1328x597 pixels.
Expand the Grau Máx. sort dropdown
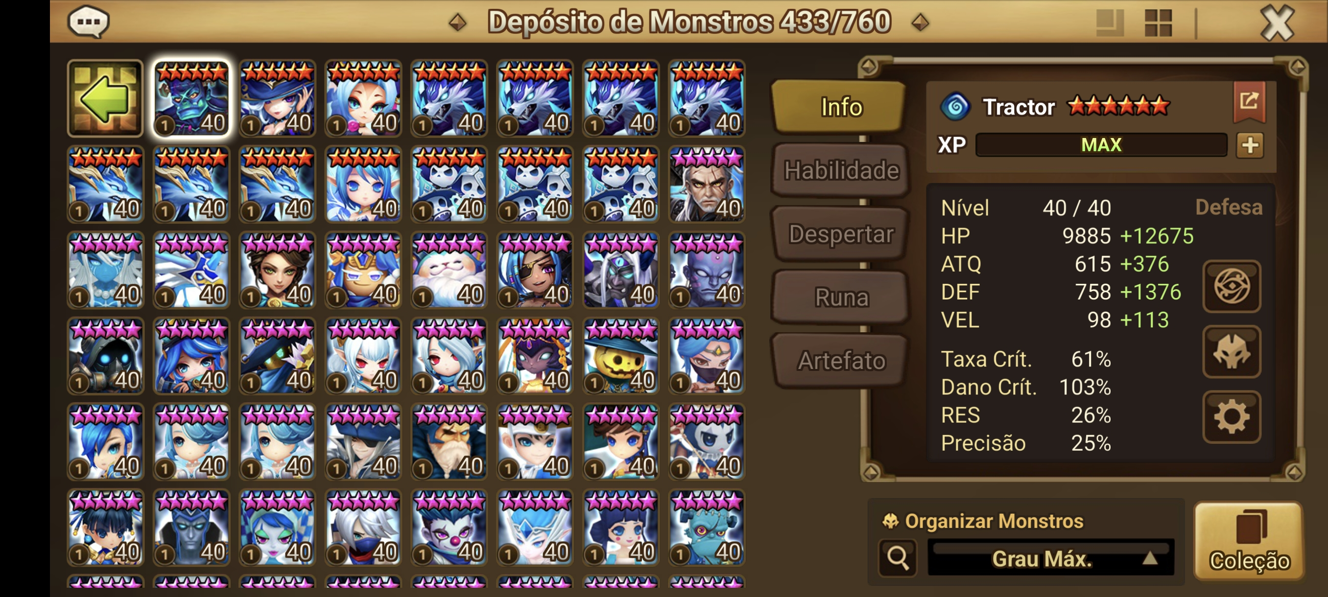tap(1050, 558)
